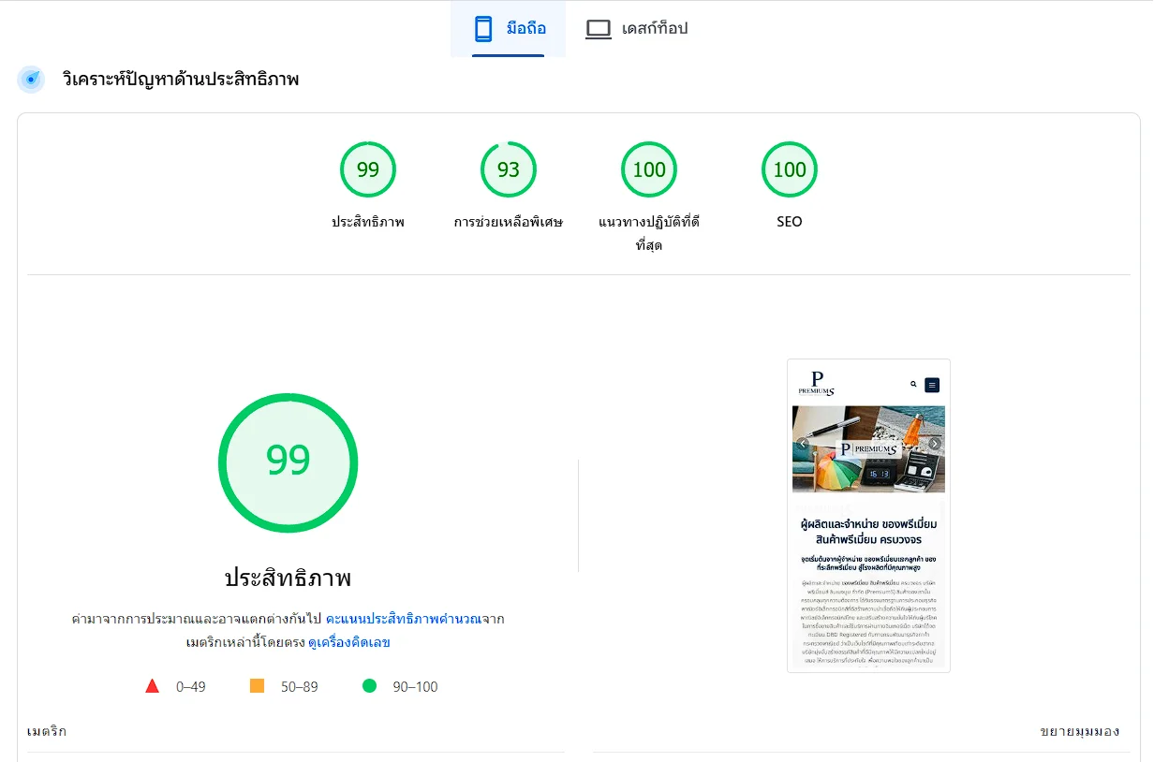Click the SEO category label
Image resolution: width=1154 pixels, height=762 pixels.
point(790,222)
